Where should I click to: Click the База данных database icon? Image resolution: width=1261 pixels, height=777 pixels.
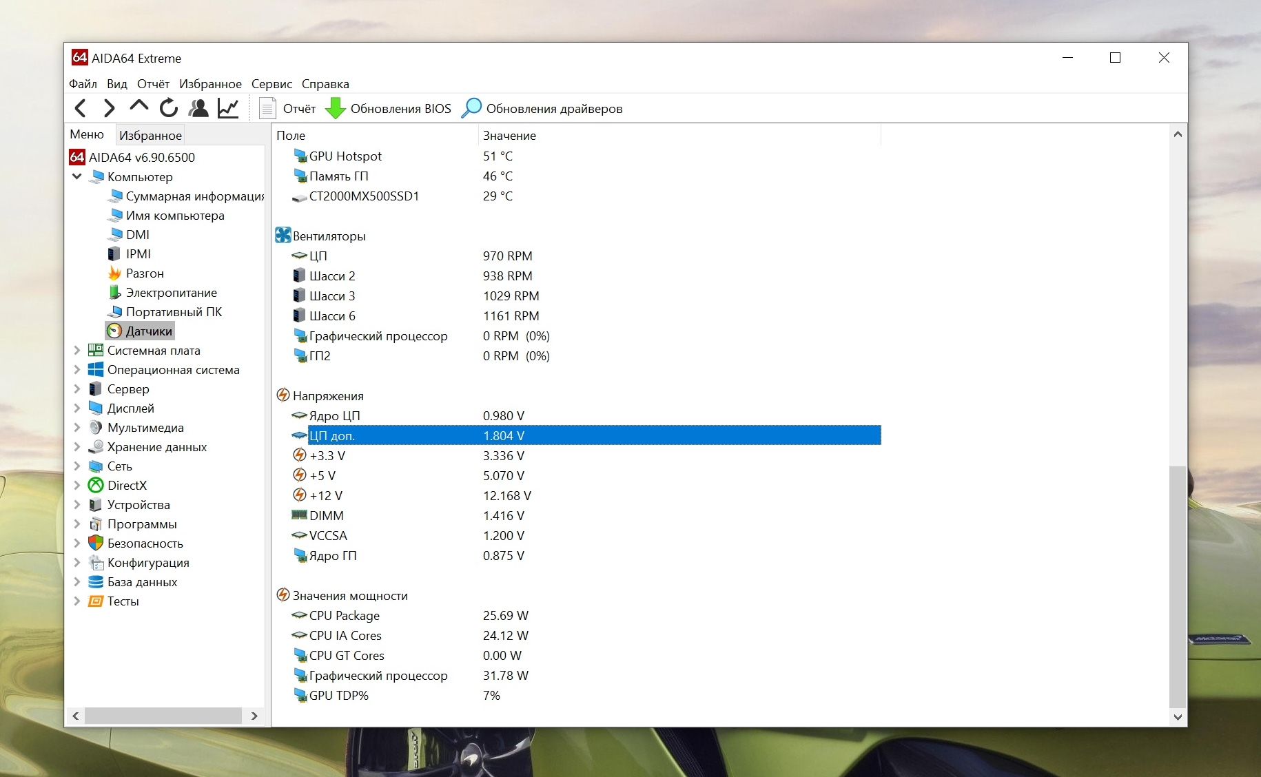coord(96,582)
